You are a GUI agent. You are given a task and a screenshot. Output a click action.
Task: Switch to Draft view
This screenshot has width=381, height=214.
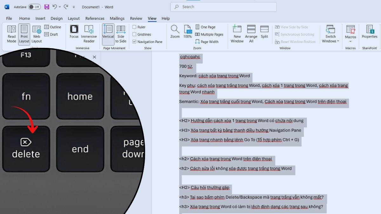click(x=51, y=34)
